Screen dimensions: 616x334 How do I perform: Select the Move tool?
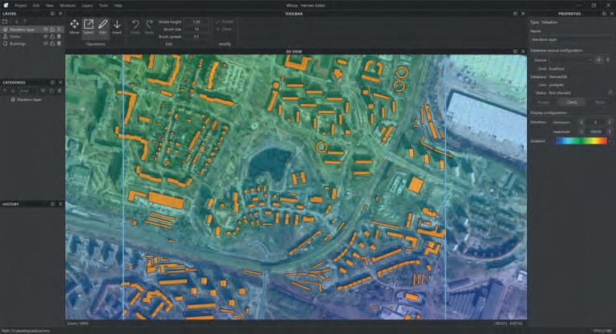pyautogui.click(x=75, y=26)
